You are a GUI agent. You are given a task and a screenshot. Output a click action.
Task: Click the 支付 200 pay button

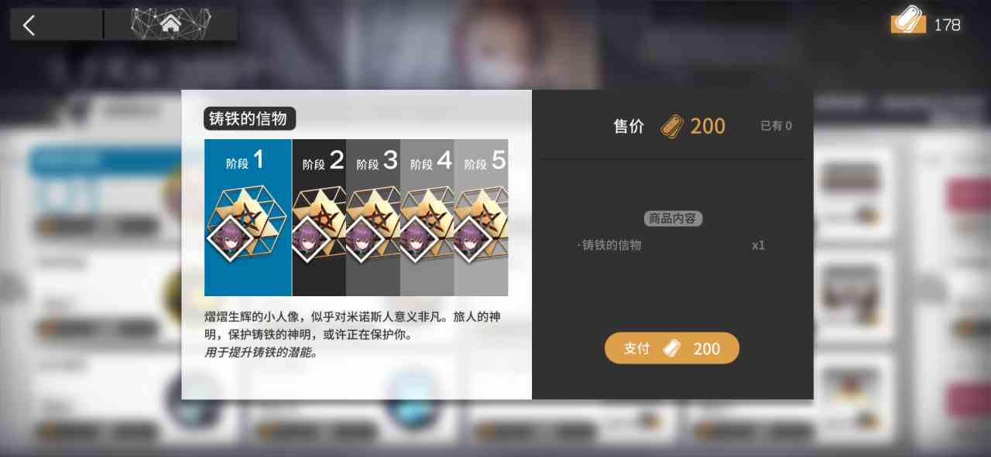coord(672,348)
